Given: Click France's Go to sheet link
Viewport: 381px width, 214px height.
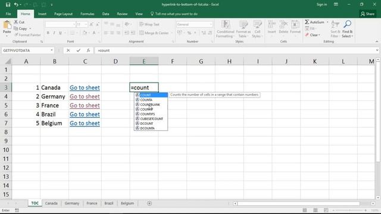Looking at the screenshot, I should (x=85, y=106).
